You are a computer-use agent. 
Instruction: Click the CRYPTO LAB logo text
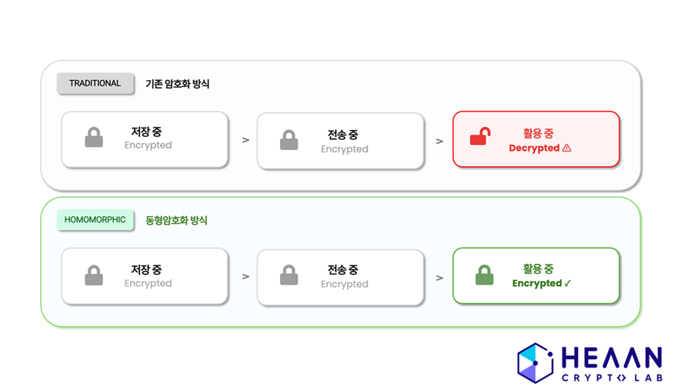click(611, 378)
